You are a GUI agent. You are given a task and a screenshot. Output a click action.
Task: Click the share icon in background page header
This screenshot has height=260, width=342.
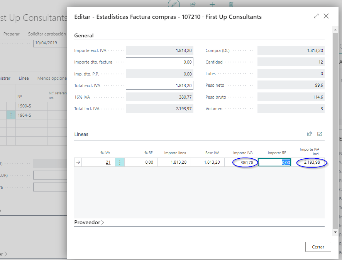(193, 4)
